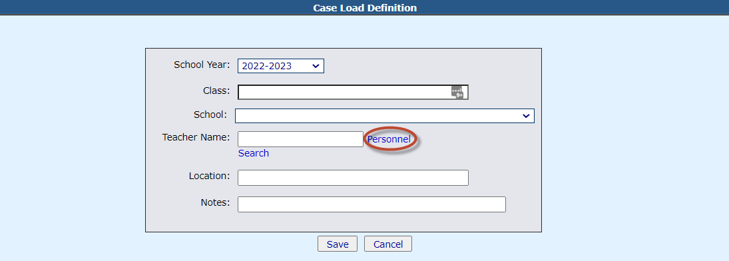Cancel the case load form
The height and width of the screenshot is (261, 729).
point(388,244)
